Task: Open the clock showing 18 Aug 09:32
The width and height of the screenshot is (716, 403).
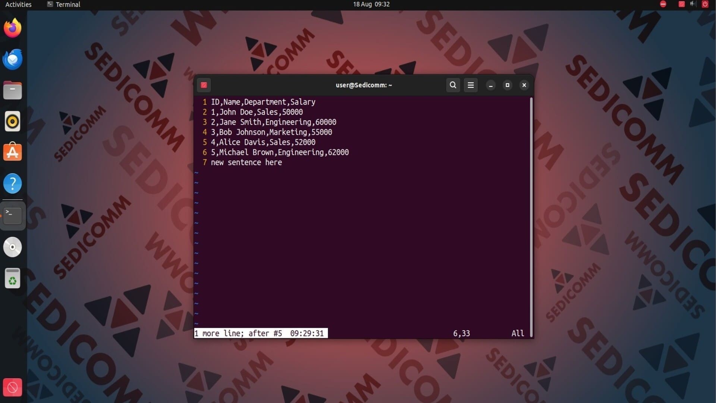Action: (371, 4)
